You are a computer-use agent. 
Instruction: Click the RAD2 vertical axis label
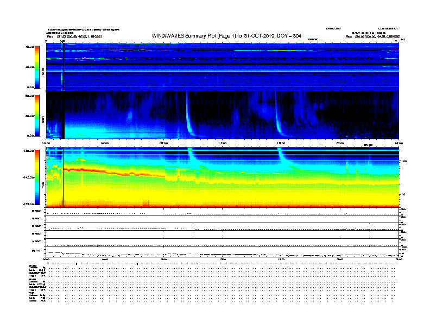(x=43, y=71)
